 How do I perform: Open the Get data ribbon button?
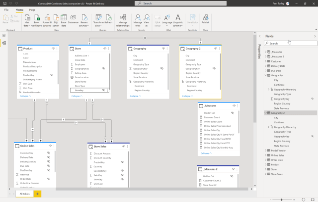pyautogui.click(x=27, y=20)
